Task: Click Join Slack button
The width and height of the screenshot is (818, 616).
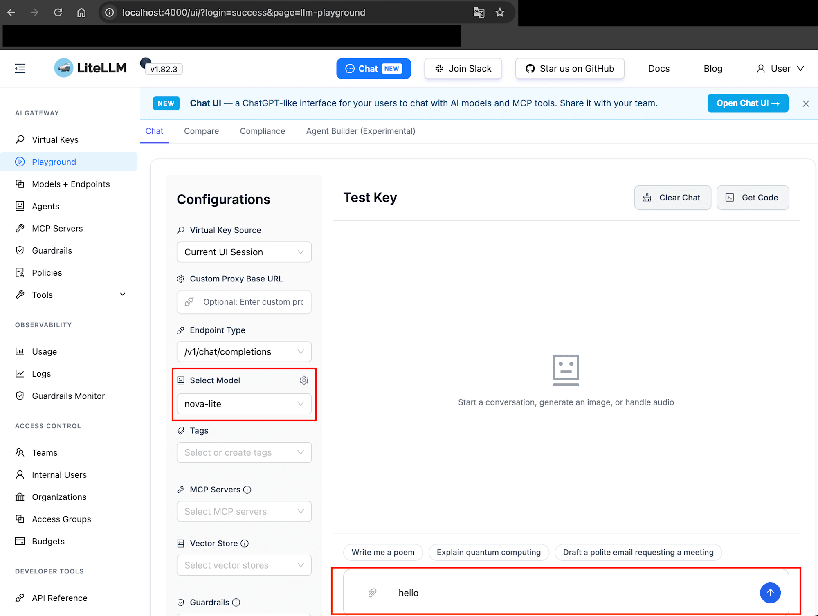Action: pyautogui.click(x=463, y=68)
